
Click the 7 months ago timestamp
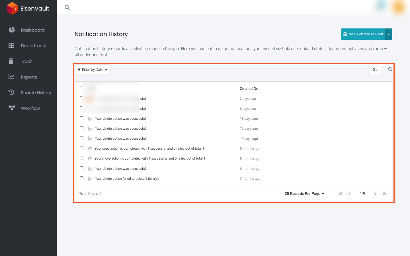(x=250, y=179)
